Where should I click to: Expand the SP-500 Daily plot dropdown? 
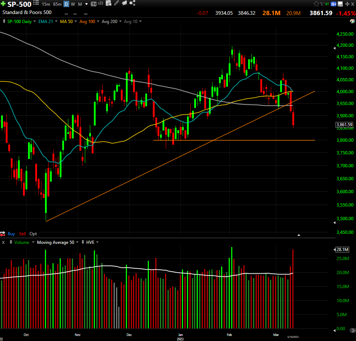(35, 21)
